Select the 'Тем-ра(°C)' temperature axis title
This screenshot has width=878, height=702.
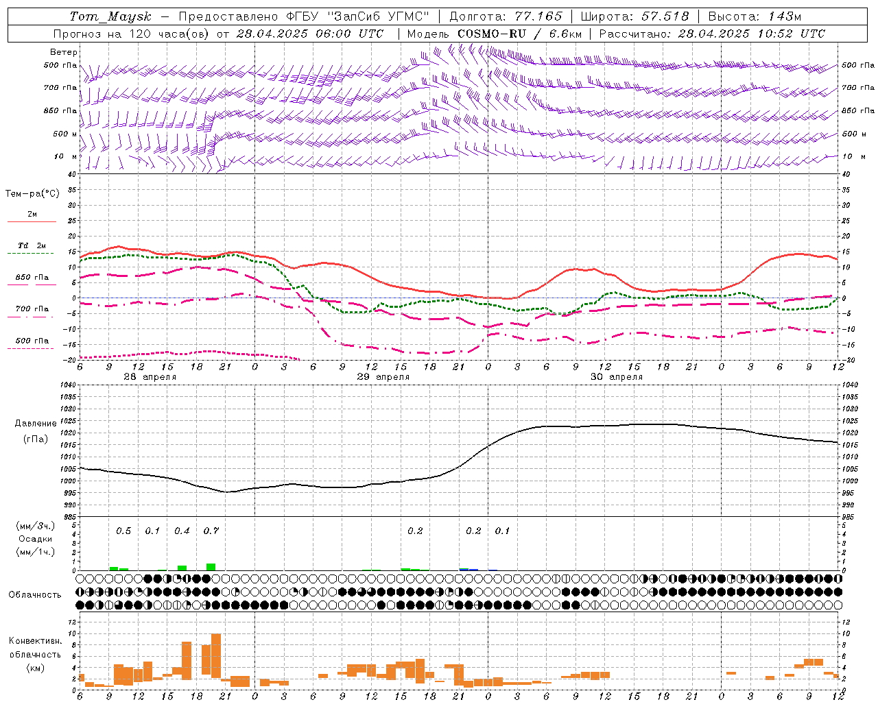32,194
